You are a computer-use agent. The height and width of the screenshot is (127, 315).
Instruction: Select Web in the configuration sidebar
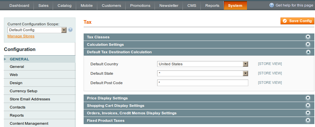(x=40, y=75)
